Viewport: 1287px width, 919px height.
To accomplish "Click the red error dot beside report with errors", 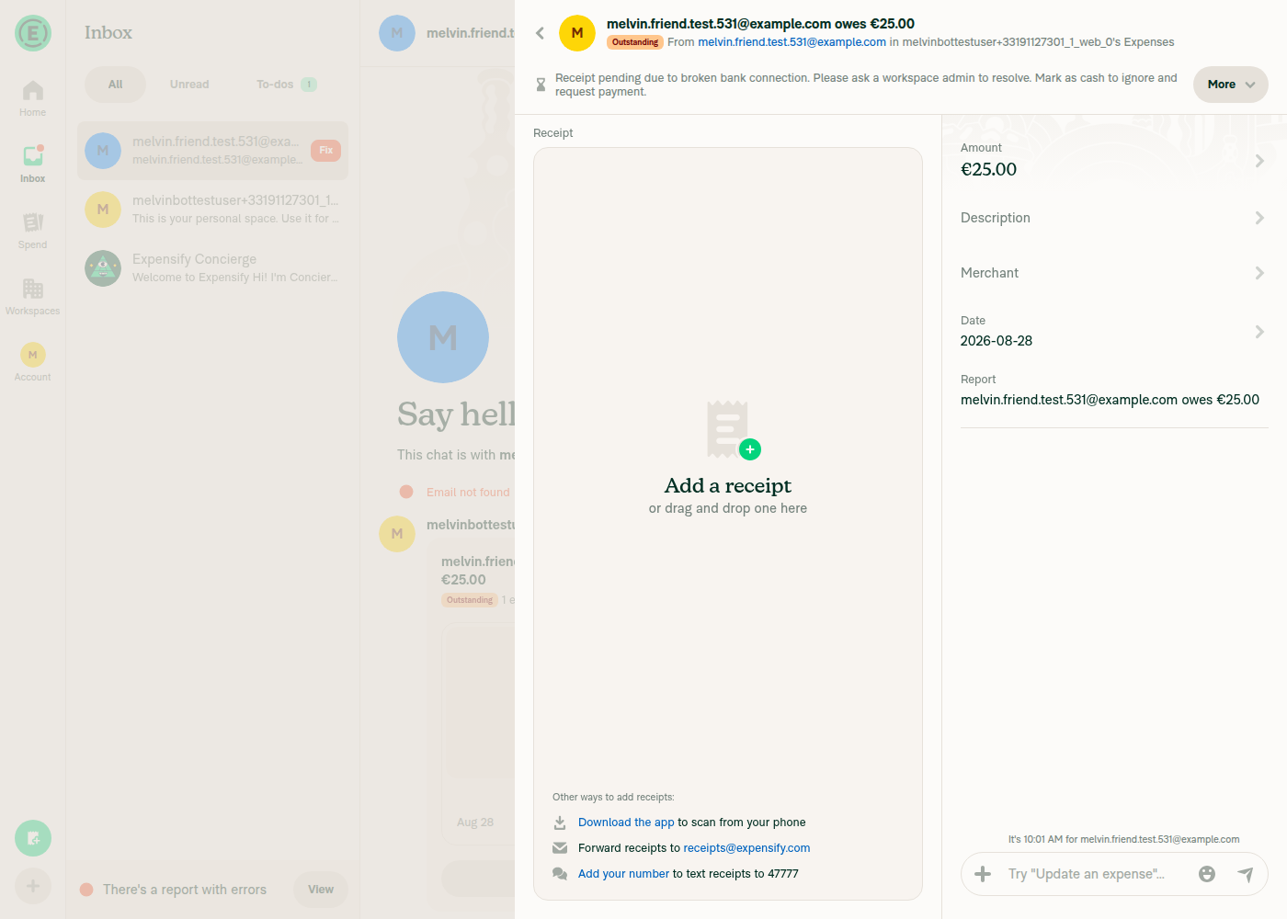I will click(x=86, y=890).
